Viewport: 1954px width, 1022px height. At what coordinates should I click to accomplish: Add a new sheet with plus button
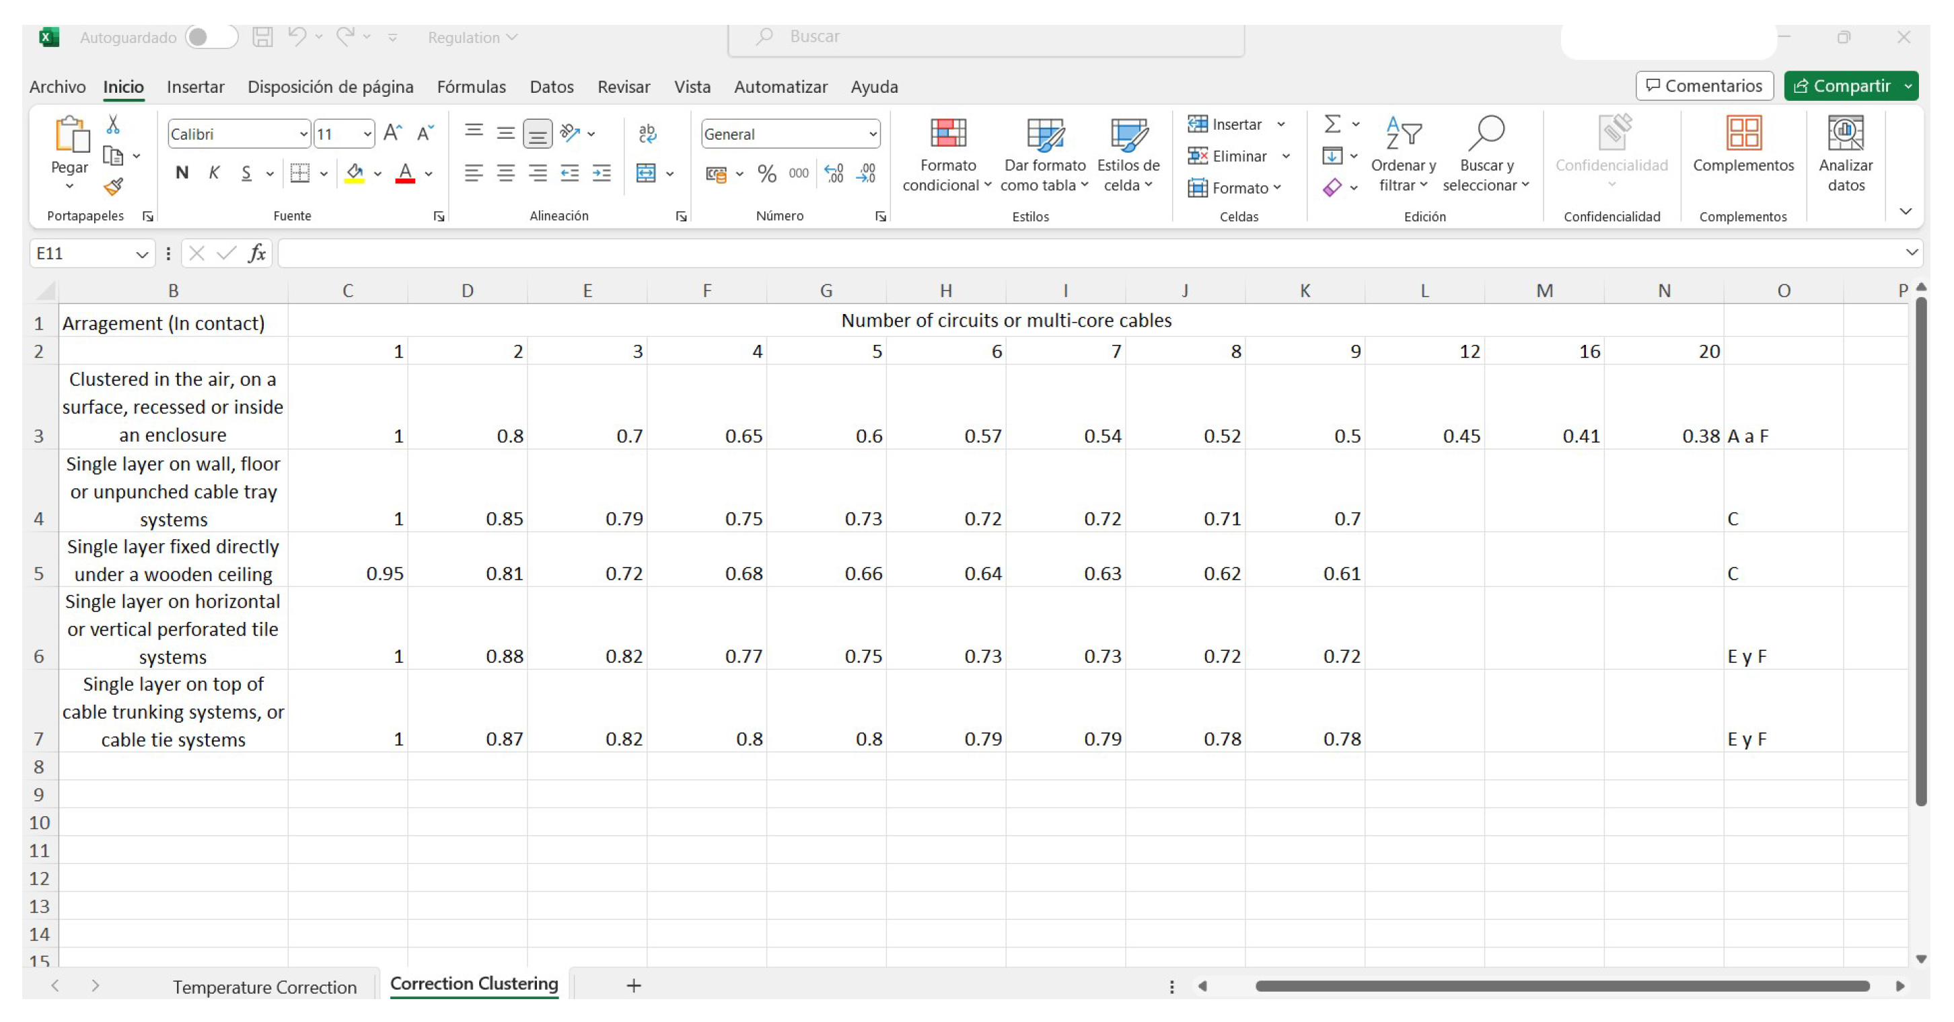tap(634, 986)
